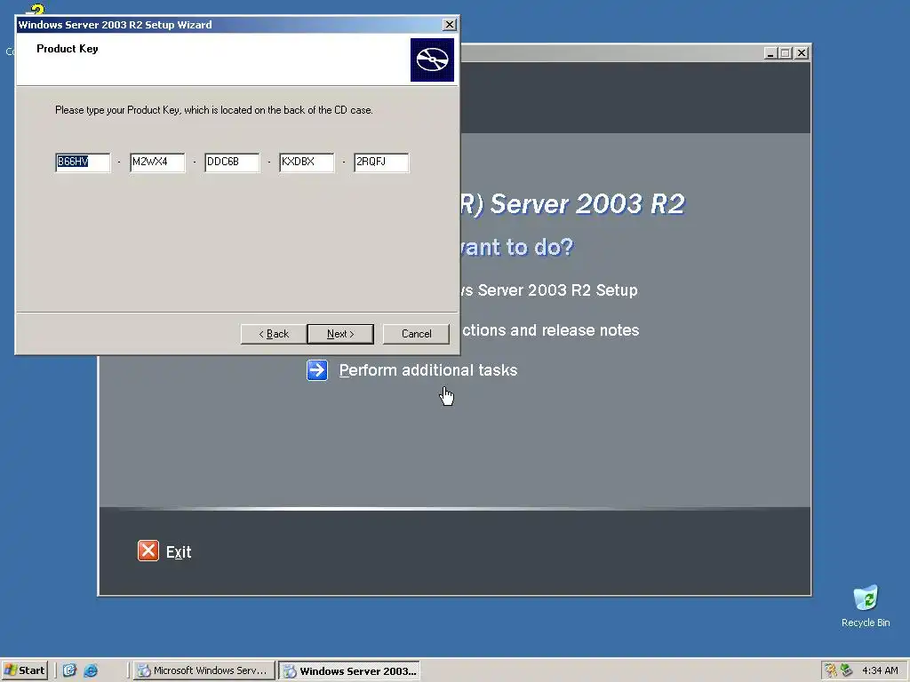Viewport: 910px width, 682px height.
Task: Go back with the Back button
Action: click(x=274, y=334)
